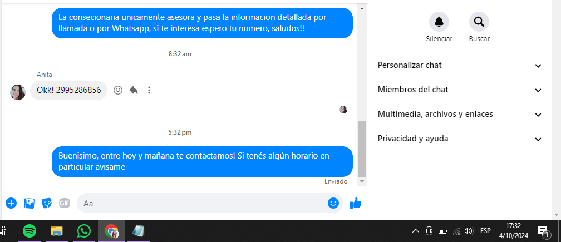Expand Multimedia, archivos y enlaces section
Screen dimensions: 561x242
tap(460, 115)
